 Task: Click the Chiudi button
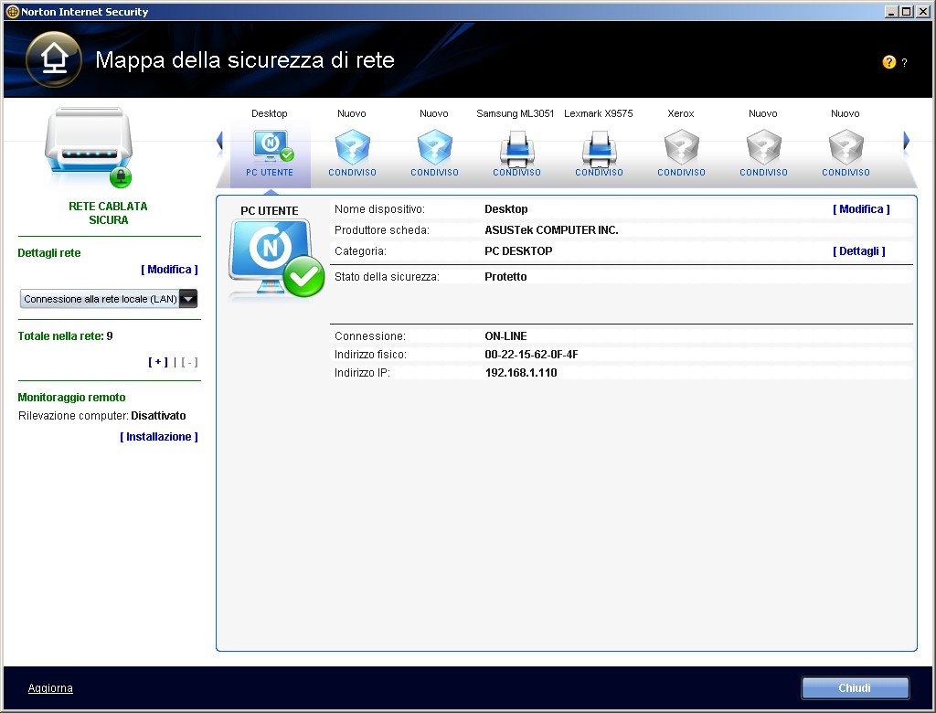(x=855, y=688)
